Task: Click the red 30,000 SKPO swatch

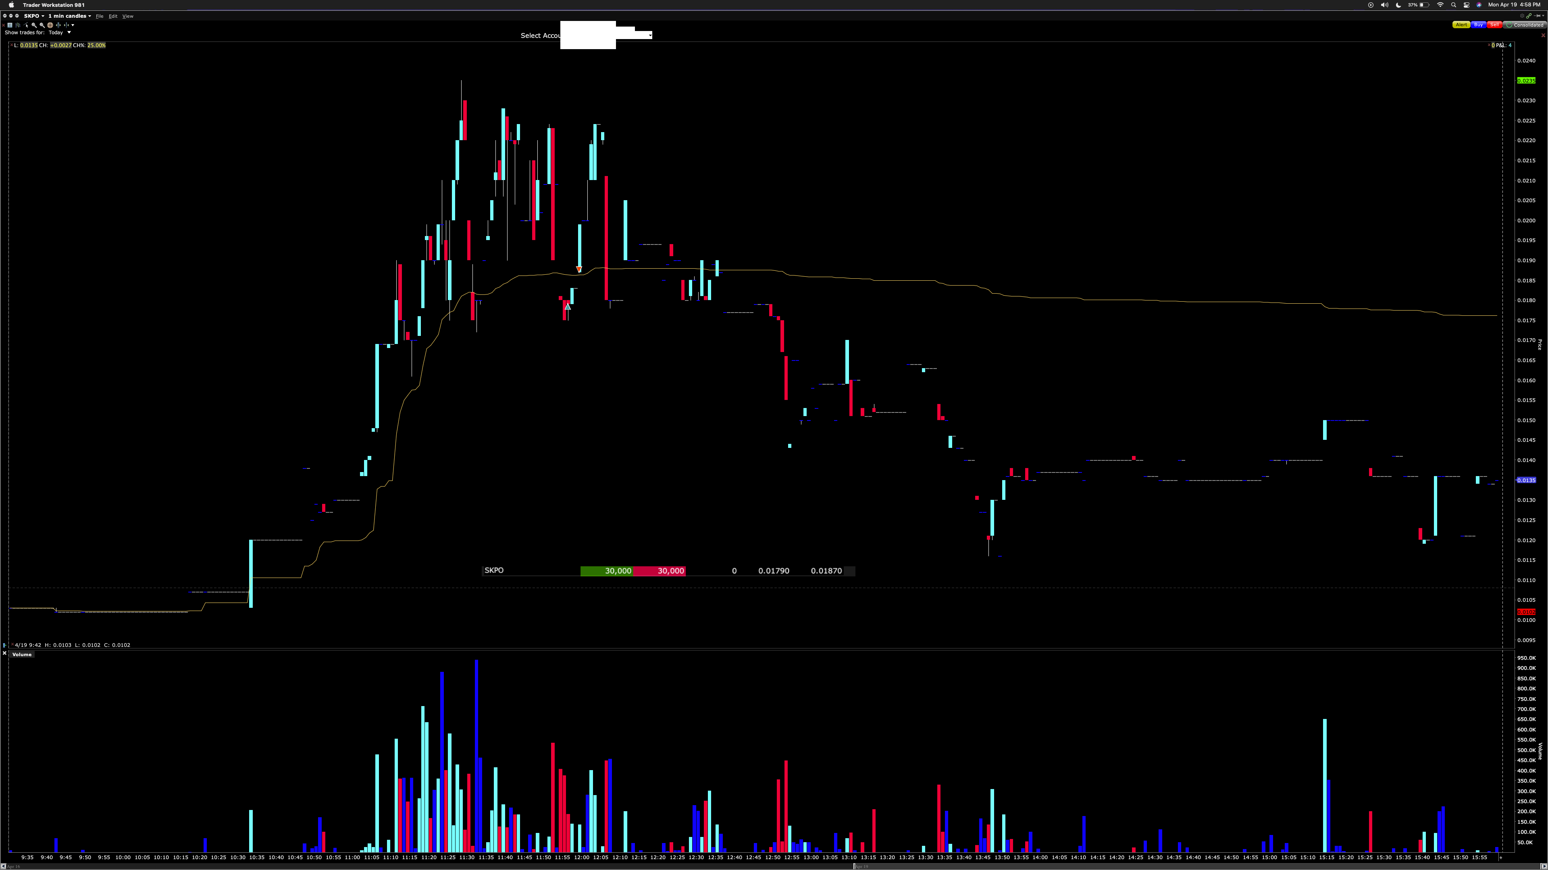Action: pyautogui.click(x=659, y=571)
